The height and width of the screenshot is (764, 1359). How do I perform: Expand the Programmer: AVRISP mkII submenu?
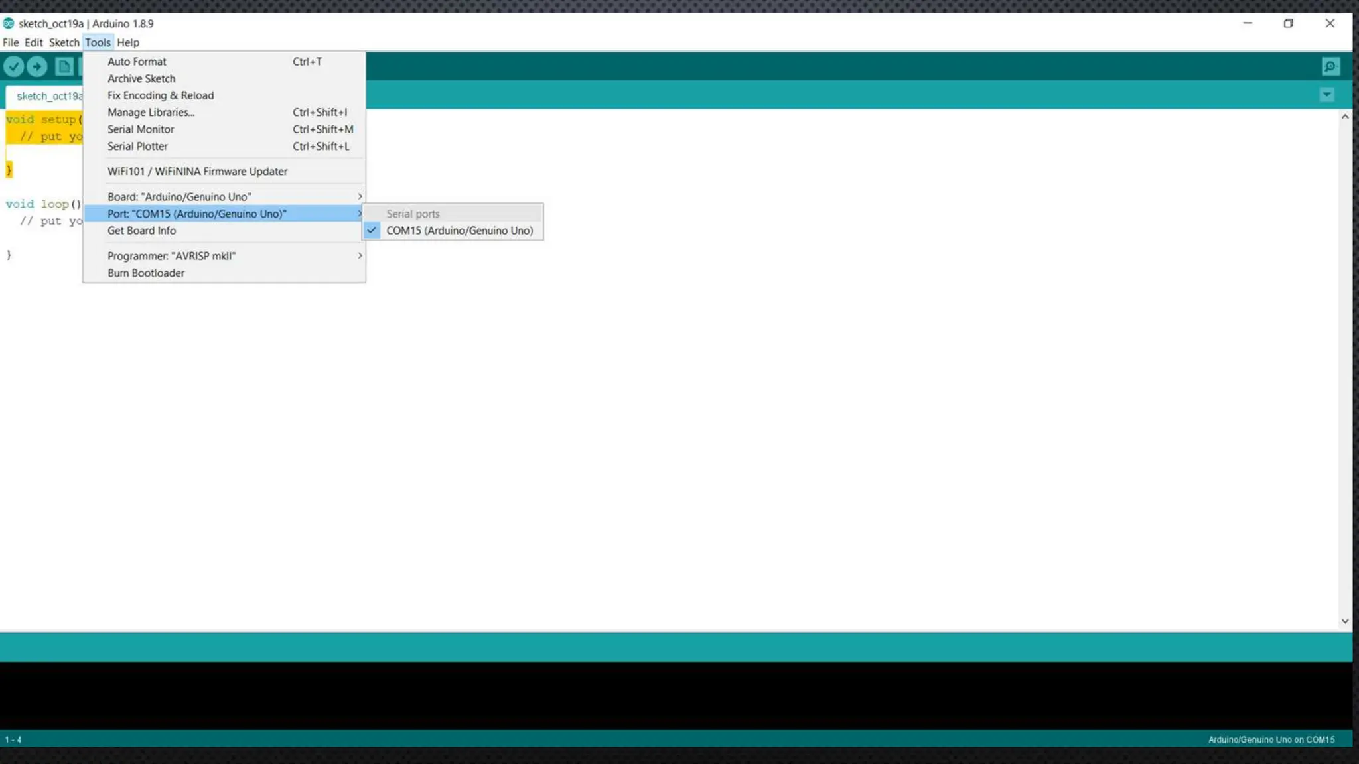(224, 256)
